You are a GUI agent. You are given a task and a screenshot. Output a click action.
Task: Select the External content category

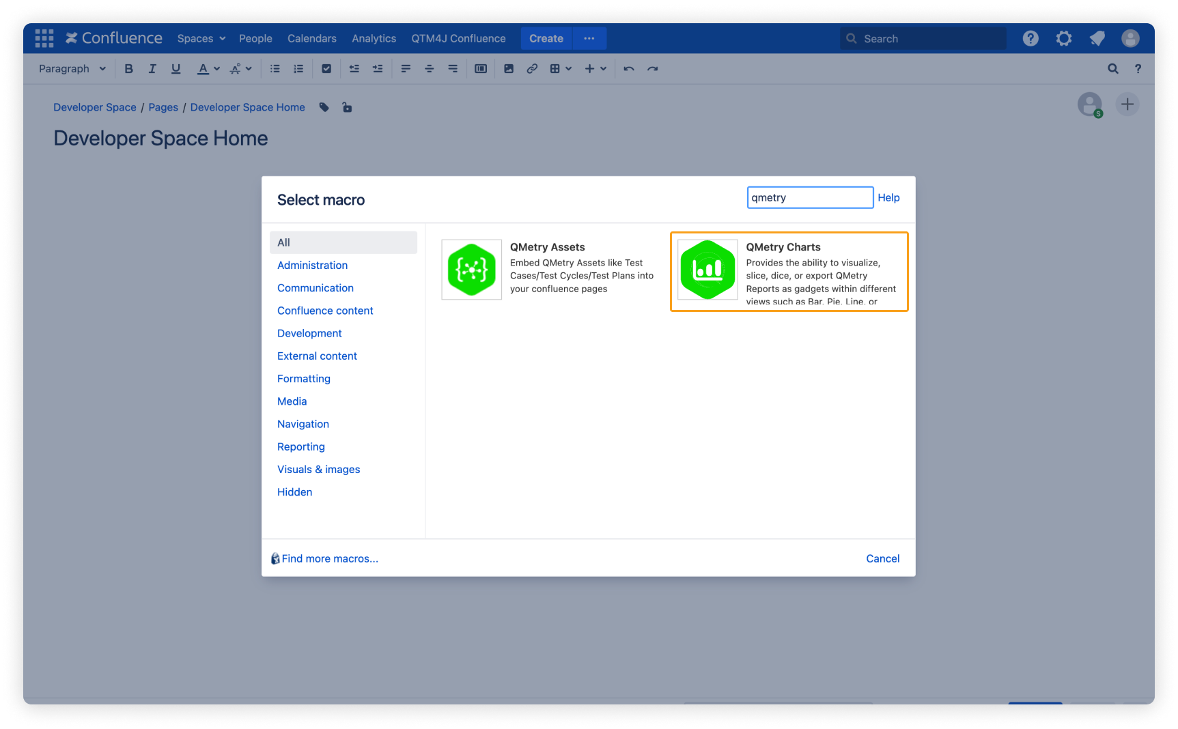coord(317,356)
